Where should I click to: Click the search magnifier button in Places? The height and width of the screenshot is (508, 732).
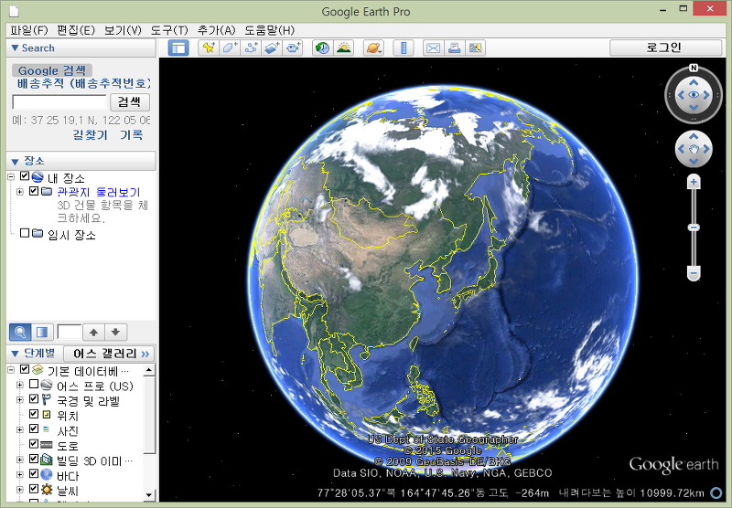pyautogui.click(x=20, y=332)
